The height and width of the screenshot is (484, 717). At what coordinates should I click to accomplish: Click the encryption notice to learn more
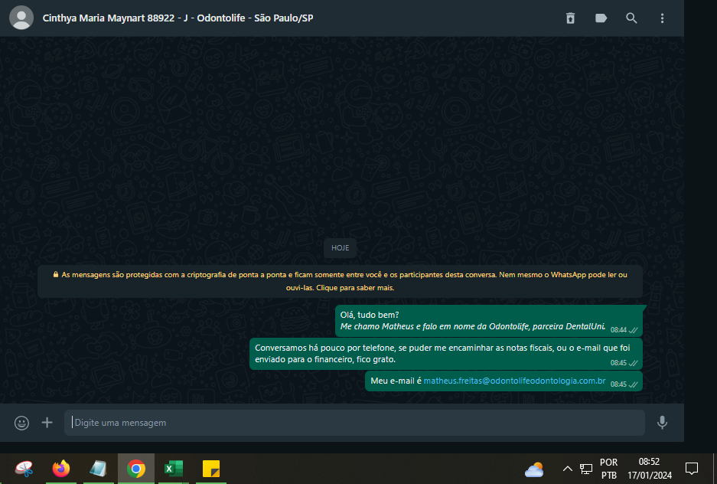tap(341, 281)
